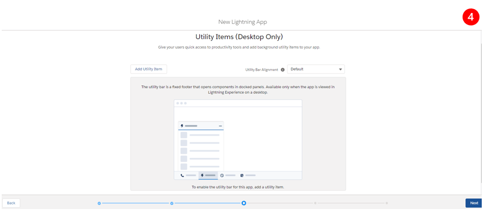The height and width of the screenshot is (213, 484).
Task: Select the second completed progress step
Action: click(x=172, y=203)
